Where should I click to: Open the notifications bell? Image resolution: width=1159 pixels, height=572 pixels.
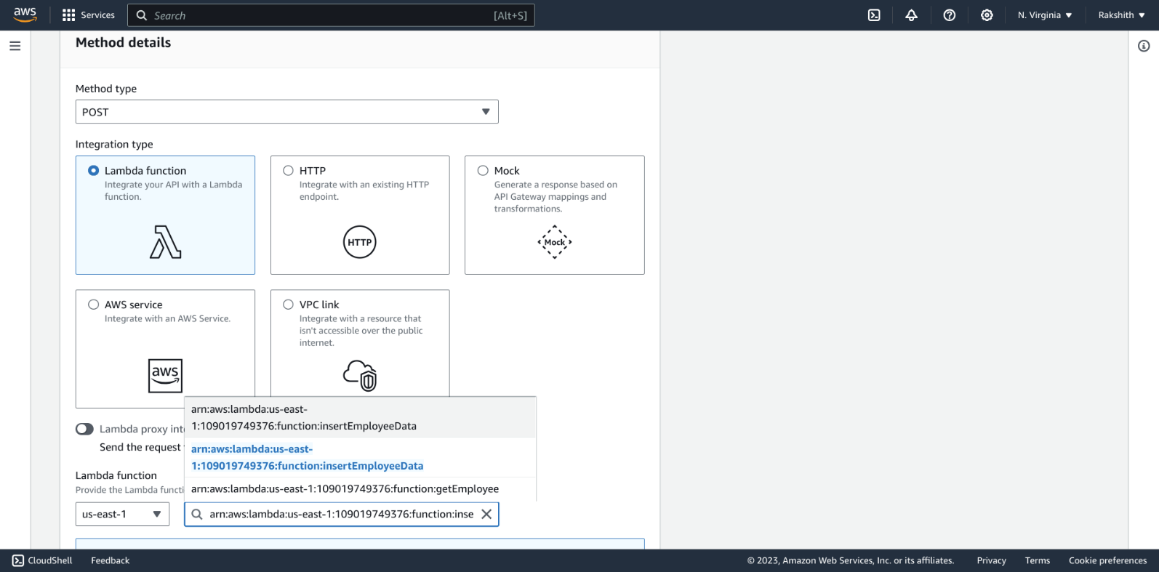(x=911, y=15)
